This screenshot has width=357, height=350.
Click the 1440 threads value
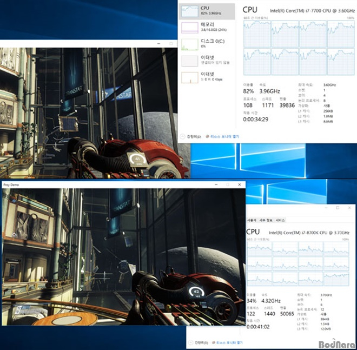pos(269,314)
